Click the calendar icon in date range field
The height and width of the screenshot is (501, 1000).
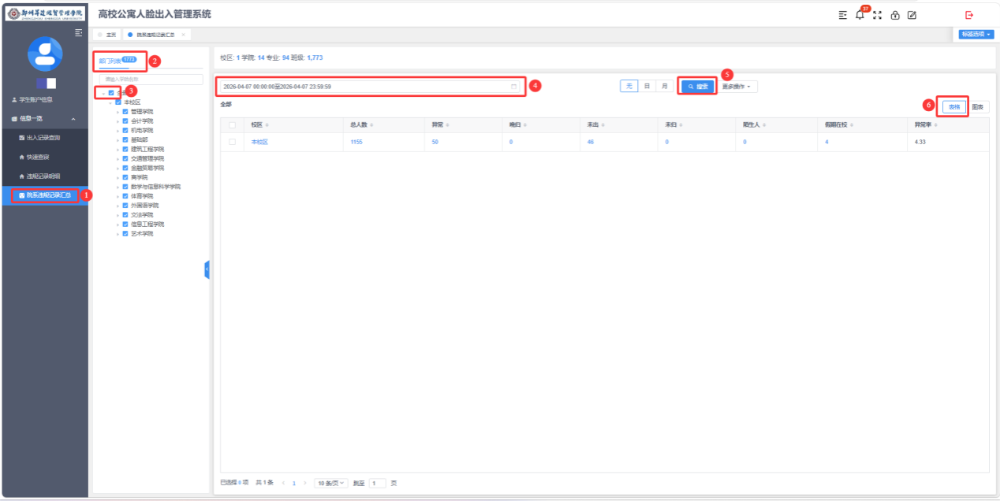(514, 87)
